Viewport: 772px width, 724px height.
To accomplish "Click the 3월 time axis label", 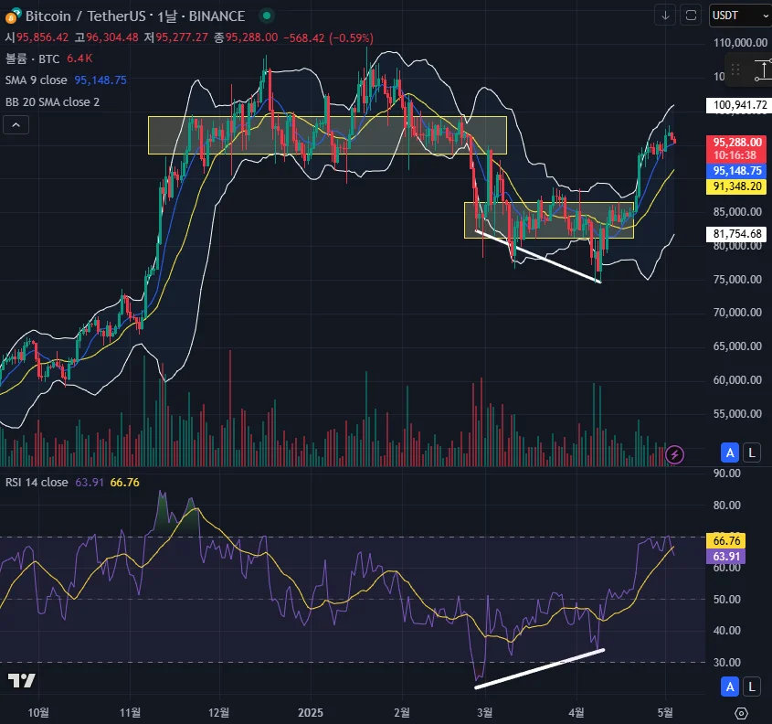I will pyautogui.click(x=485, y=713).
